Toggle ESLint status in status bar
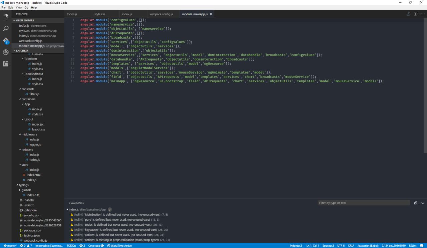The width and height of the screenshot is (427, 248). tap(412, 246)
